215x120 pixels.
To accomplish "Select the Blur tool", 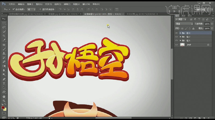I will point(4,70).
